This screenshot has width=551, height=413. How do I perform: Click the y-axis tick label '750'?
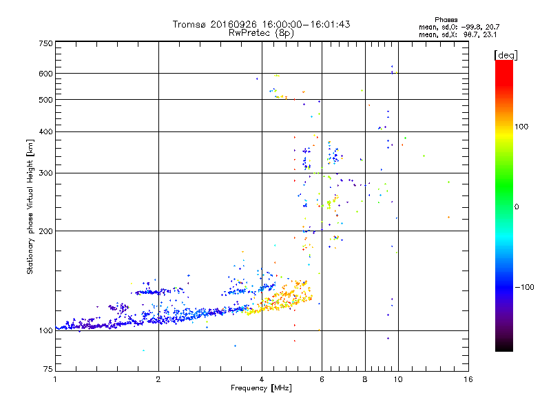pos(45,43)
